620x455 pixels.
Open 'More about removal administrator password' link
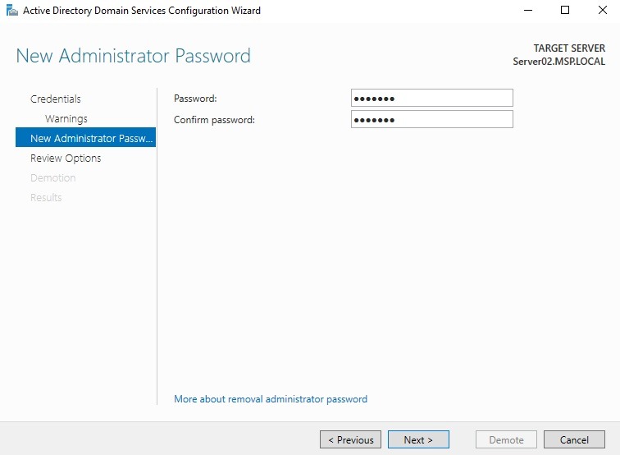(271, 399)
